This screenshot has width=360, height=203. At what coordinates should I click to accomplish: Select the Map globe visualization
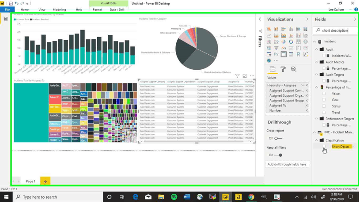point(306,42)
